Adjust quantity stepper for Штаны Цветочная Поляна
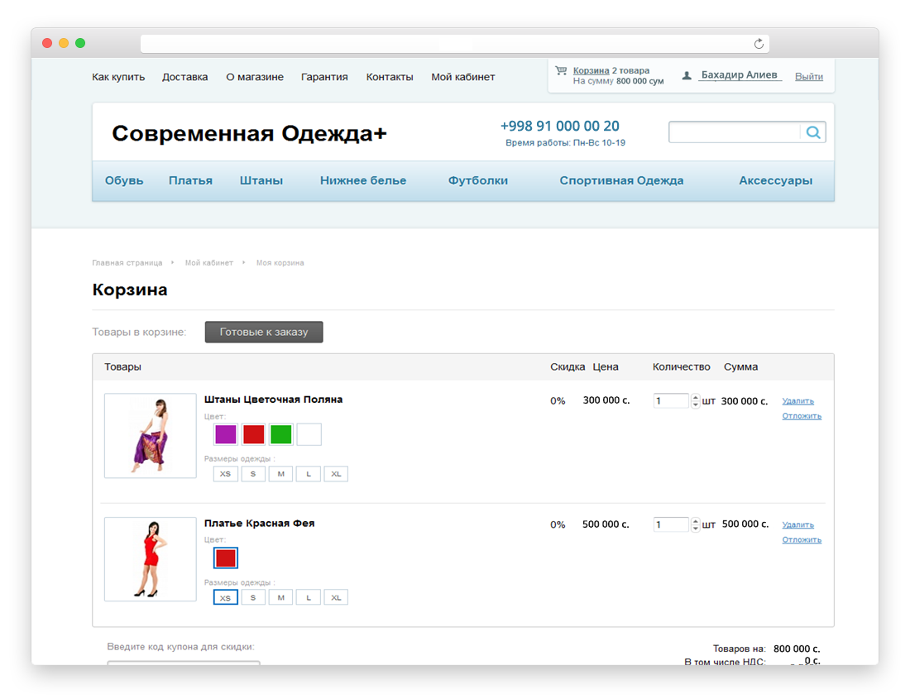Viewport: 910px width, 699px height. [695, 401]
